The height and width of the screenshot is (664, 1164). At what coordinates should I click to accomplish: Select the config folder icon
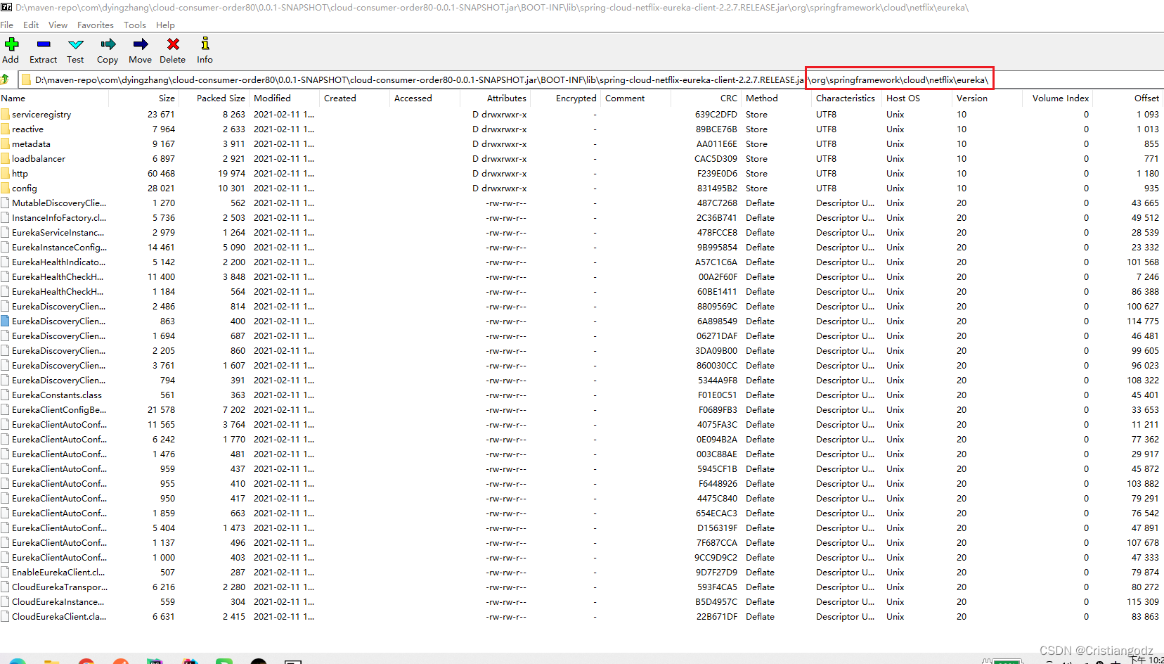(x=6, y=189)
